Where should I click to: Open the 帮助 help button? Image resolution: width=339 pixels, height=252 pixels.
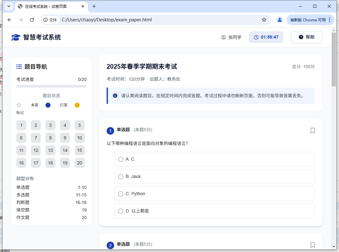[307, 37]
